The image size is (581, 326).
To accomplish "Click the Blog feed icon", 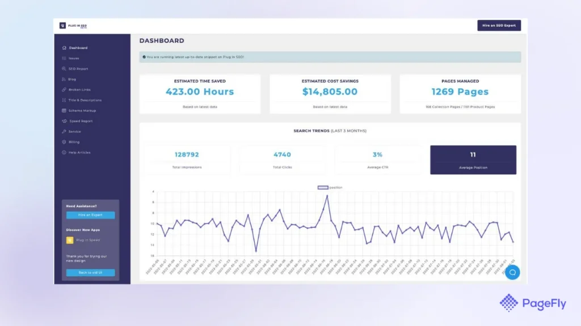I will click(64, 79).
